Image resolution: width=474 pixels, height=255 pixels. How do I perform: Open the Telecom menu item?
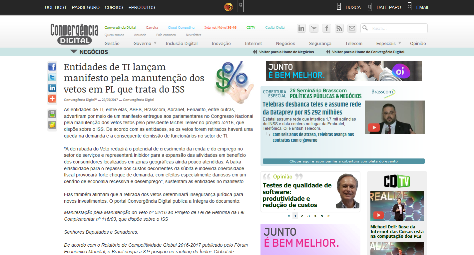click(x=354, y=43)
